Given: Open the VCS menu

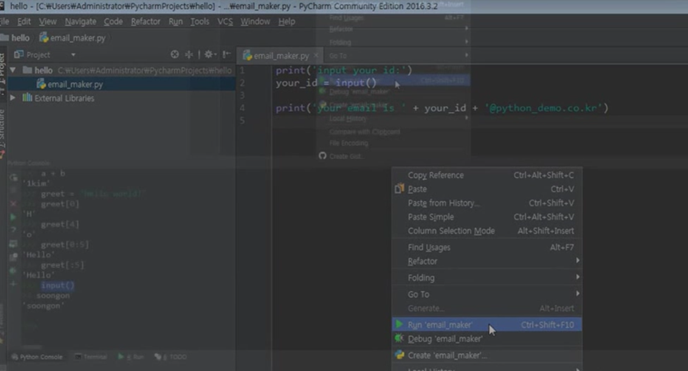Looking at the screenshot, I should pos(225,22).
